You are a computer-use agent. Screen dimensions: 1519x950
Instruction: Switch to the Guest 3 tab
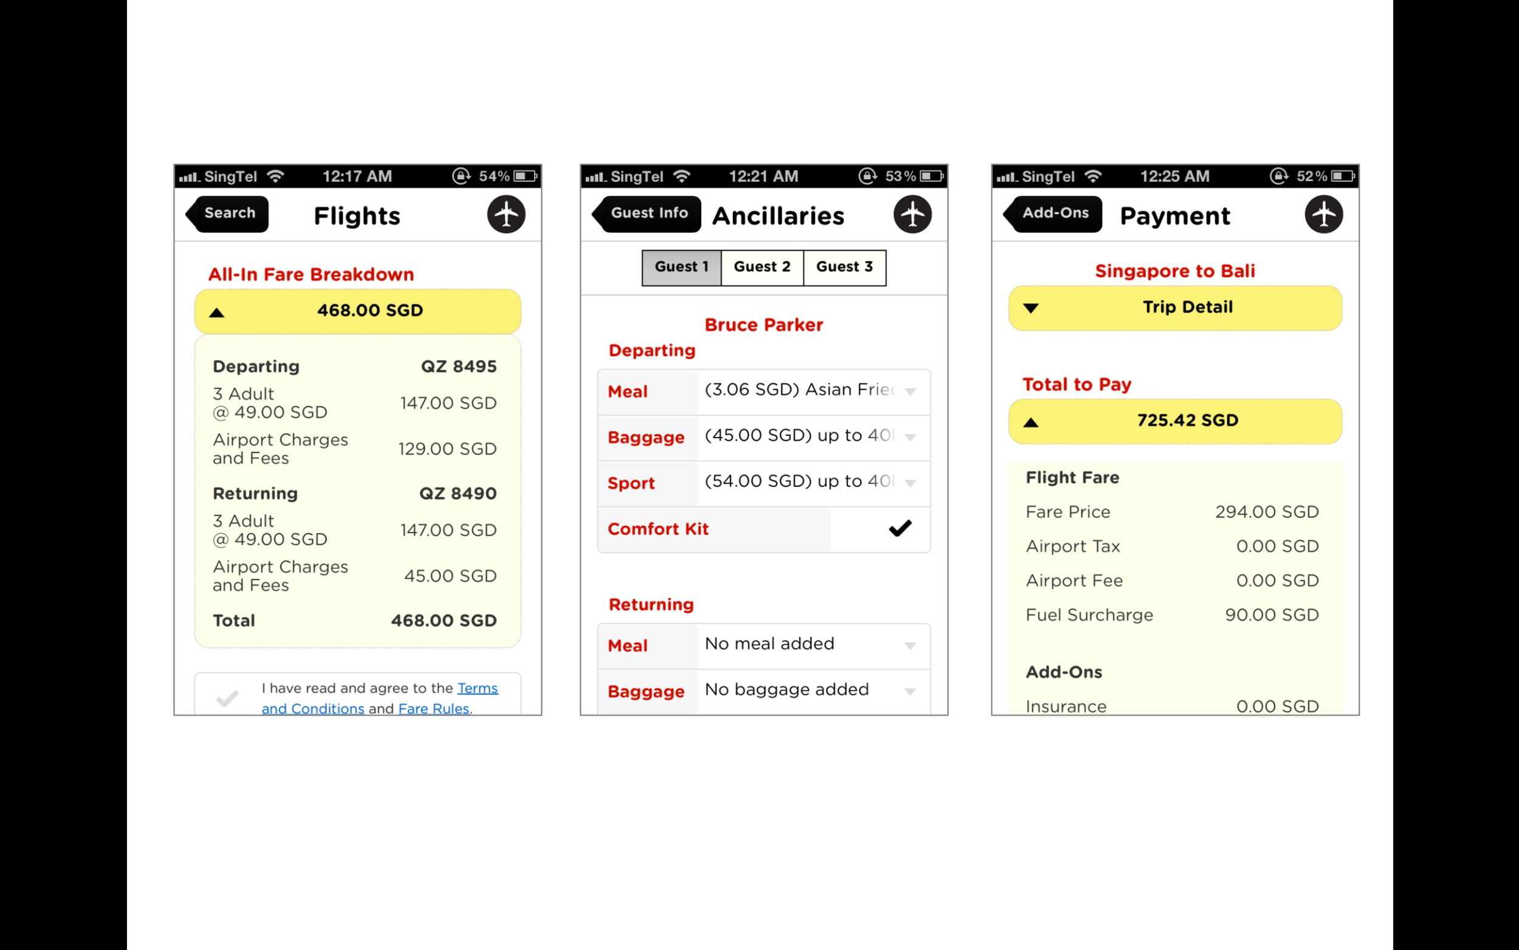845,267
